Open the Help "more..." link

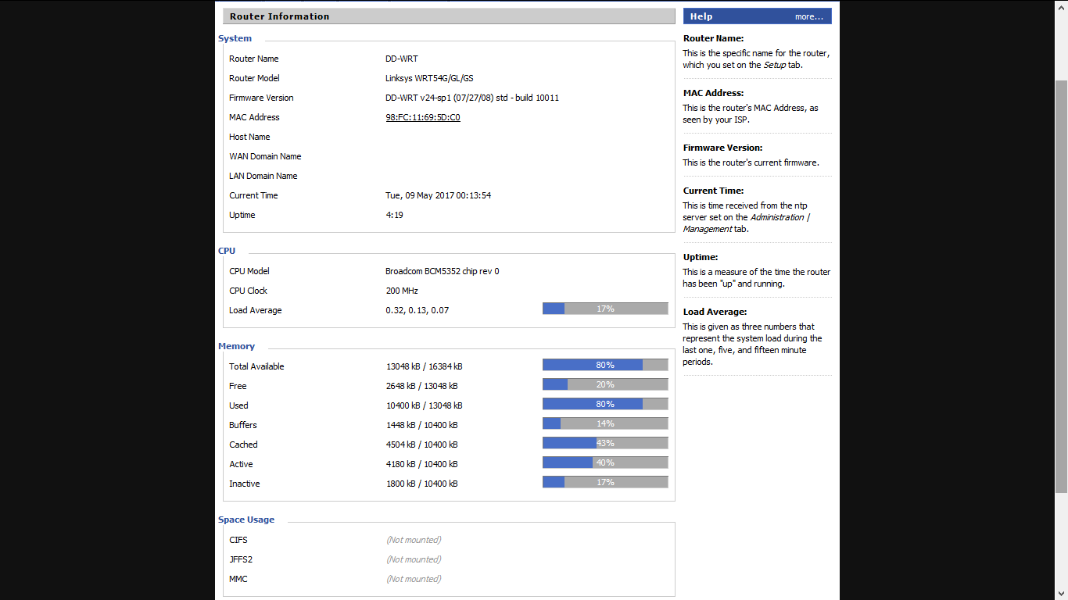pyautogui.click(x=809, y=16)
